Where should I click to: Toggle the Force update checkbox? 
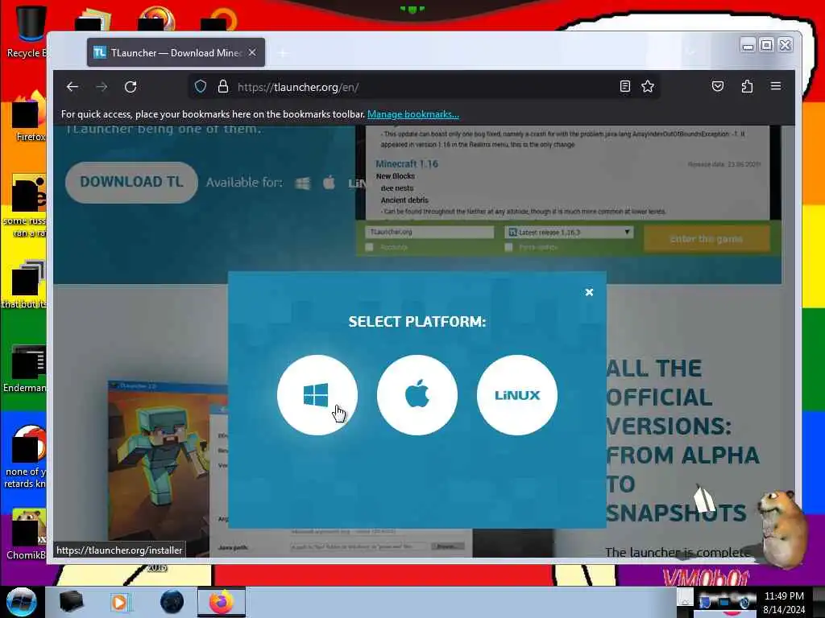tap(508, 247)
